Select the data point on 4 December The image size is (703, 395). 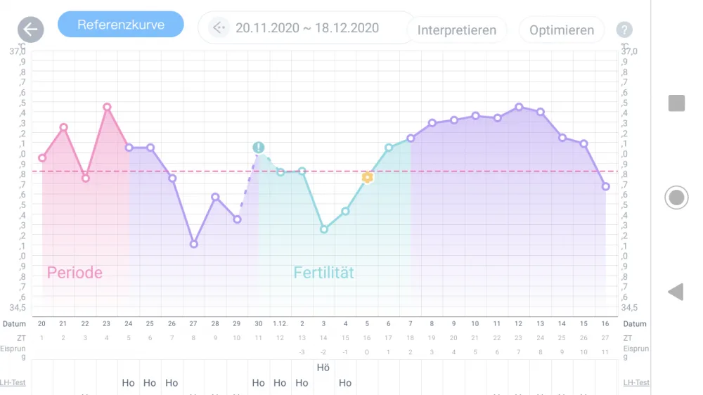[345, 211]
